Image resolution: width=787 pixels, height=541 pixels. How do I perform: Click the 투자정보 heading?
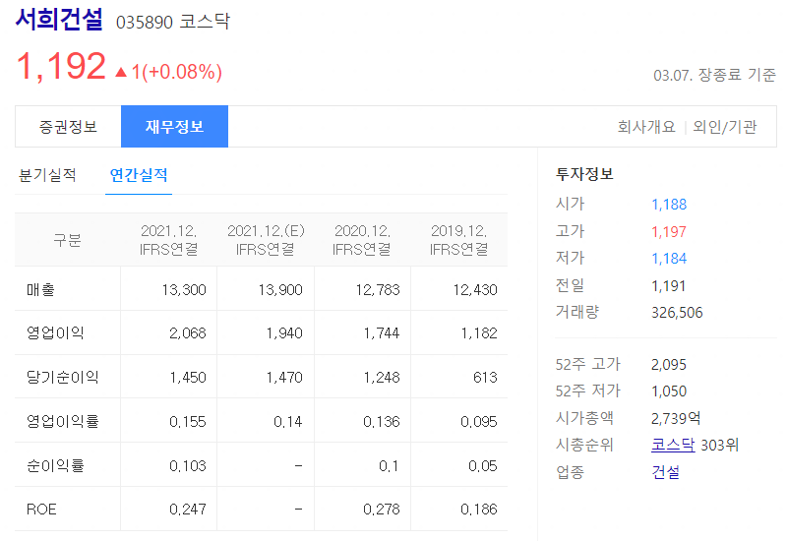(x=584, y=174)
